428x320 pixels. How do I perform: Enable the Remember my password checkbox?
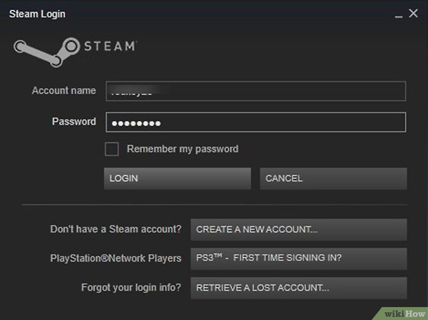coord(112,149)
